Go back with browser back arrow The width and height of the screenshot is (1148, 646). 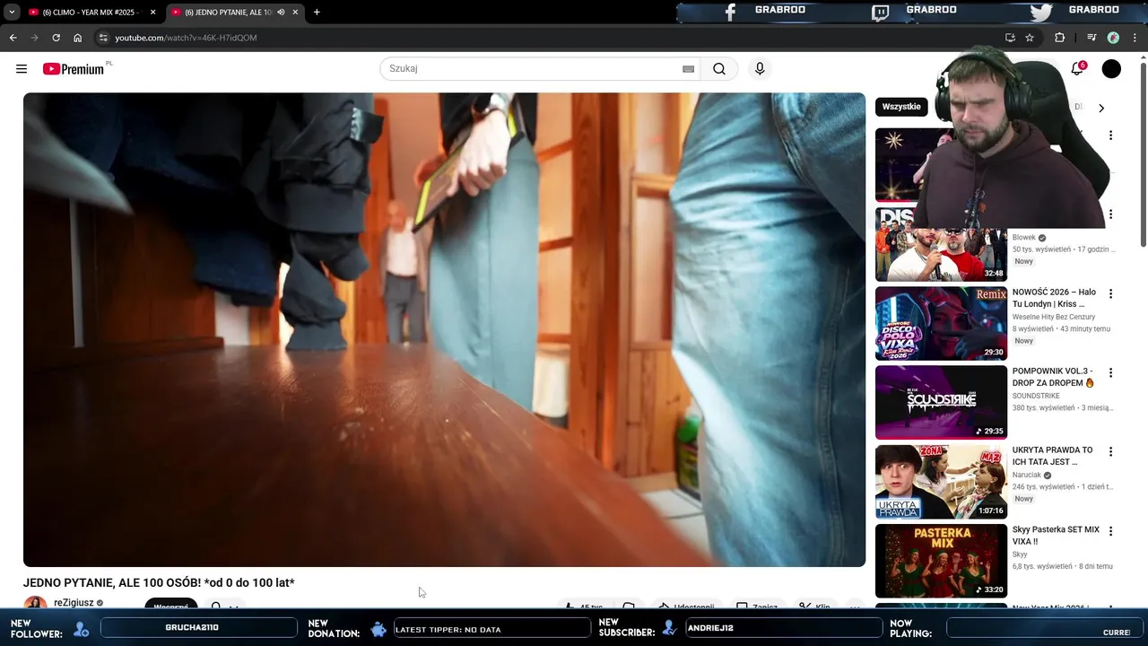pos(13,38)
